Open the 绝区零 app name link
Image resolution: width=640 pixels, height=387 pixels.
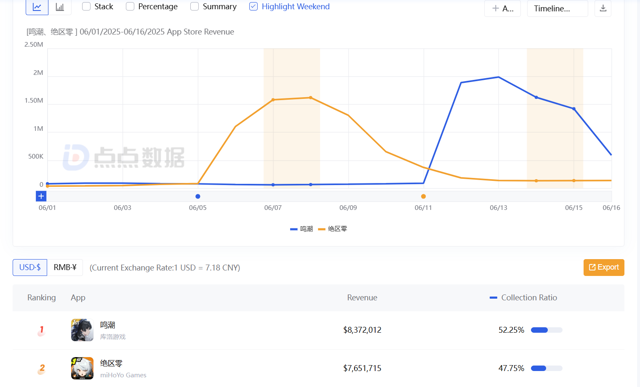[111, 363]
